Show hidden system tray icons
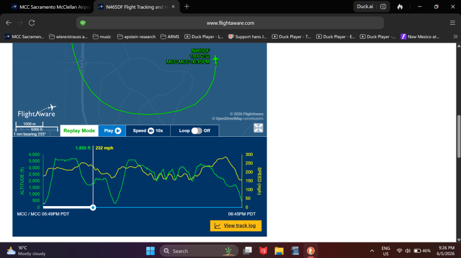The width and height of the screenshot is (461, 258). [372, 251]
